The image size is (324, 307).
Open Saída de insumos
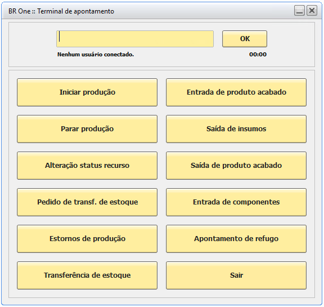click(236, 129)
